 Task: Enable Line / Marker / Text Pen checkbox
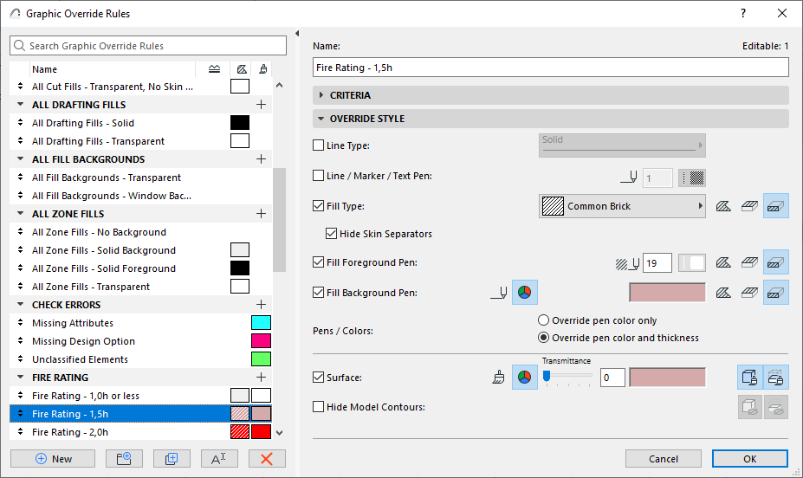pyautogui.click(x=318, y=176)
